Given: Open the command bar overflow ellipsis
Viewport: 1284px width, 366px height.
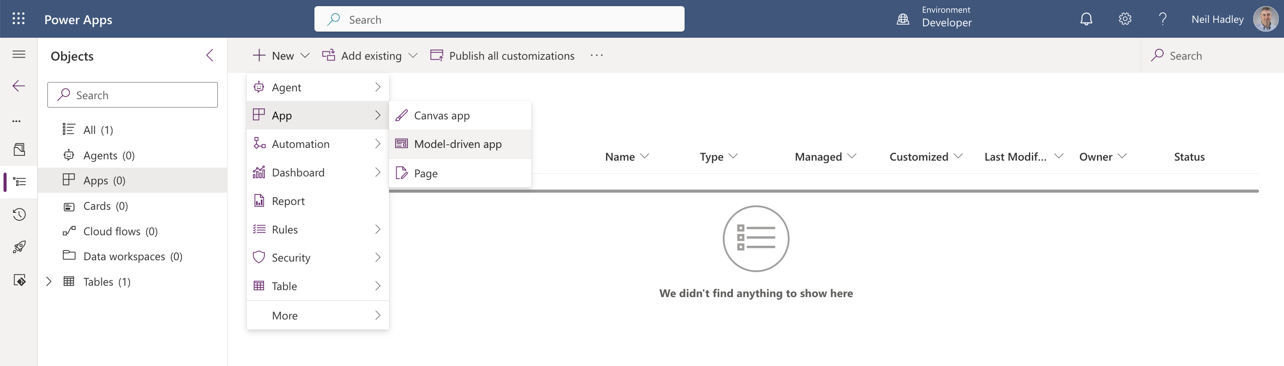Looking at the screenshot, I should (x=597, y=55).
